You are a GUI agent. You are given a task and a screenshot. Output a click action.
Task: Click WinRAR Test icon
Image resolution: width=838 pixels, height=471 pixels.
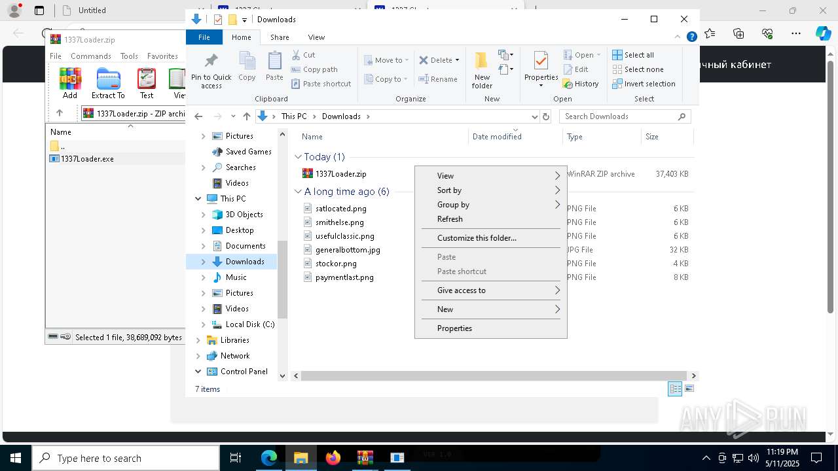coord(147,83)
